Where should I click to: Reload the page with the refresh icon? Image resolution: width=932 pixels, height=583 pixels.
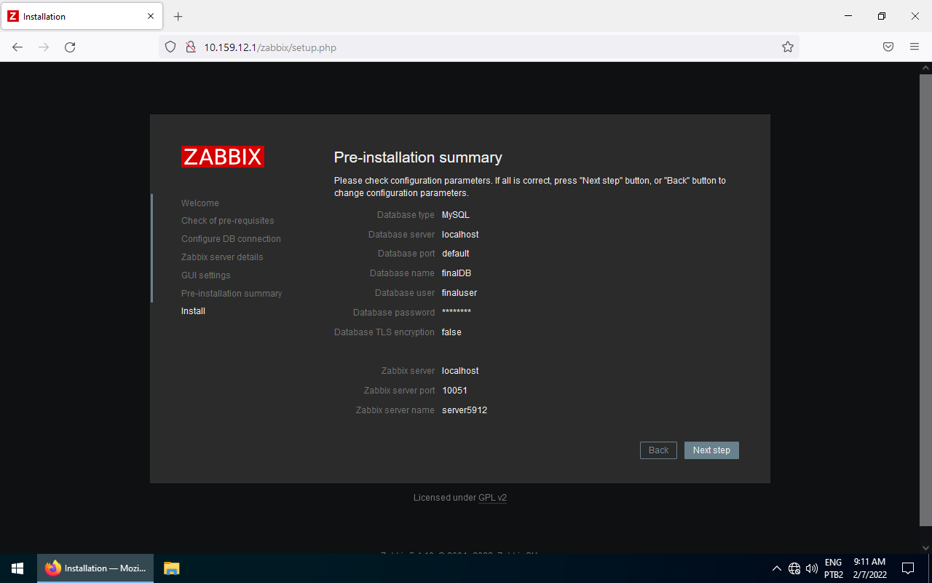(x=70, y=47)
